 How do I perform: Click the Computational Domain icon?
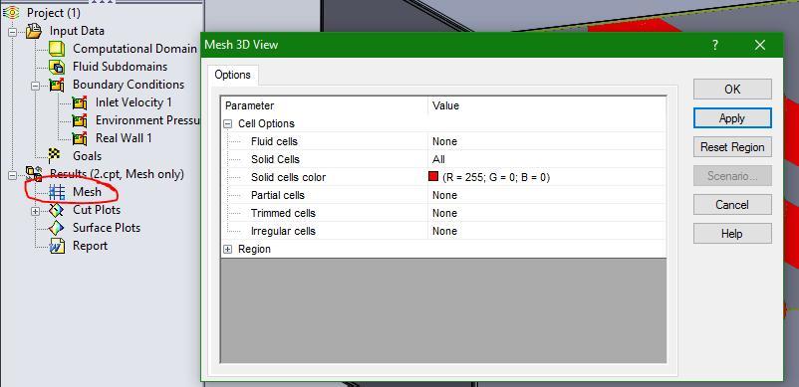pos(57,49)
